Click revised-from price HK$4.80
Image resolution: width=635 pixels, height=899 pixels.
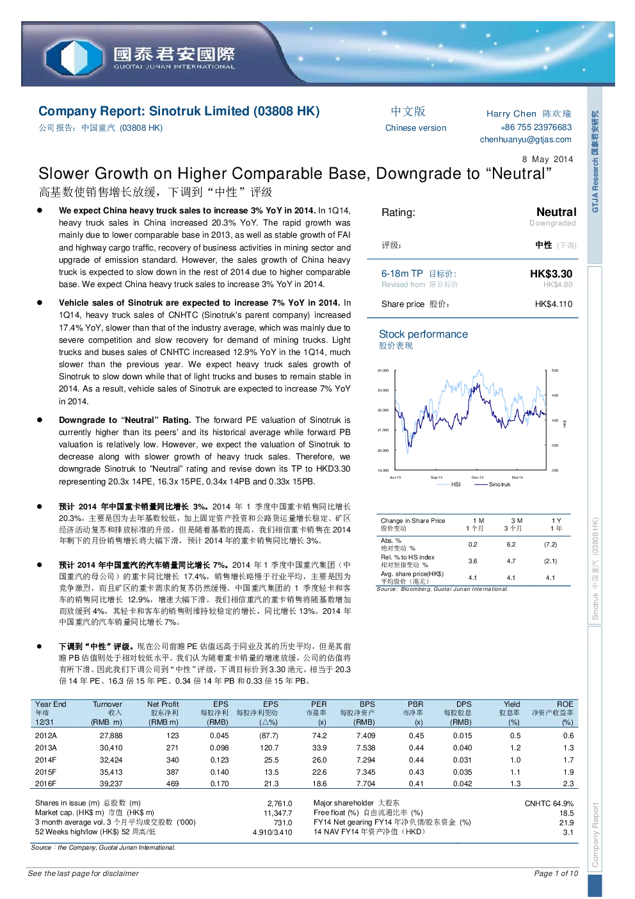click(x=558, y=285)
